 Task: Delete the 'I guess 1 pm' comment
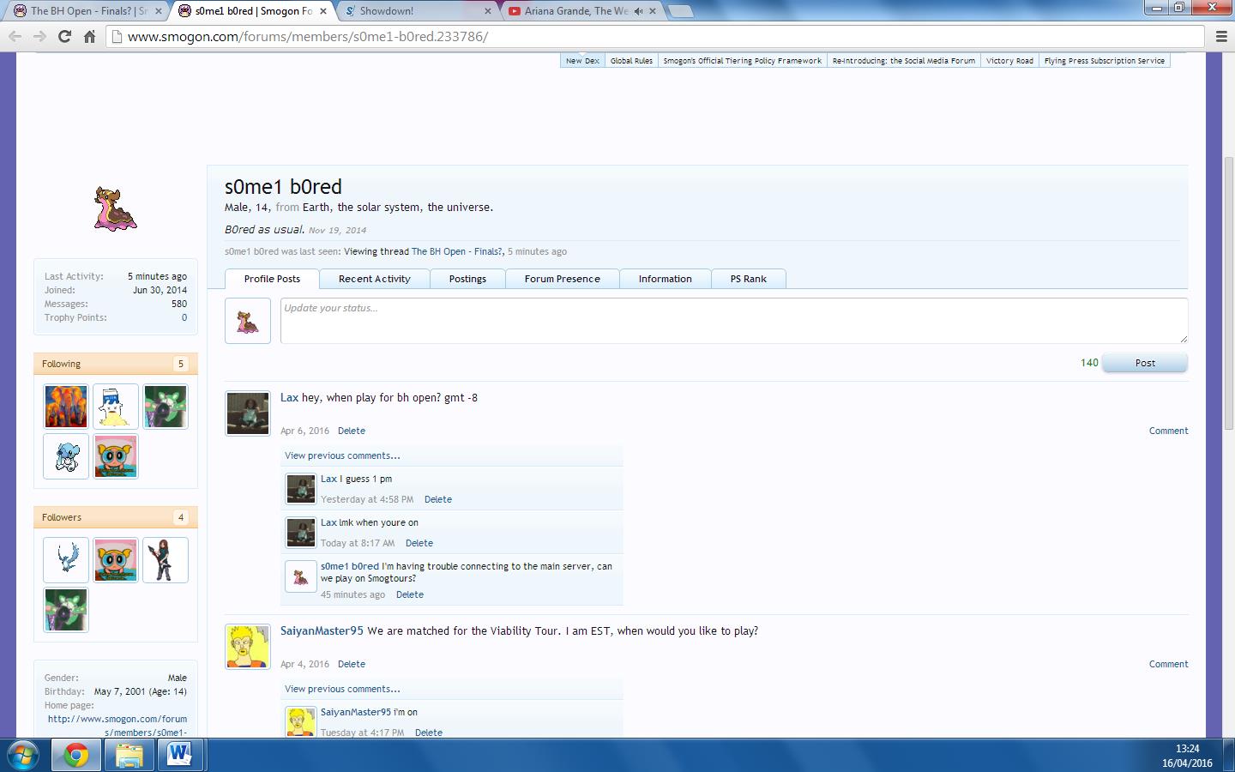(x=437, y=499)
